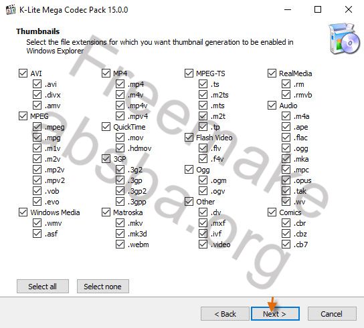Toggle the .f4v checkbox
Viewport: 364px width, 328px height.
(203, 159)
